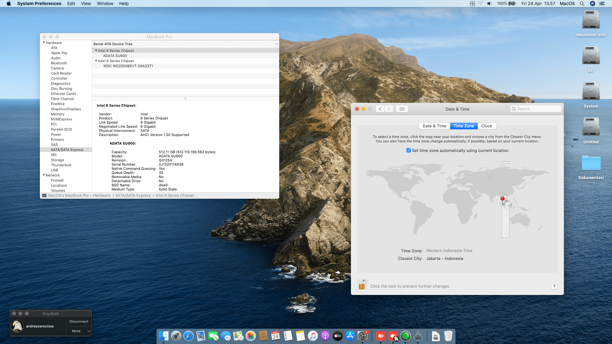Switch to the Date & Time tab
The height and width of the screenshot is (344, 612).
coord(434,126)
